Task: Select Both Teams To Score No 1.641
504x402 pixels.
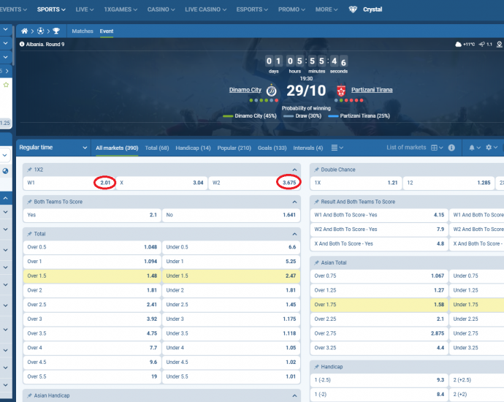Action: 231,215
